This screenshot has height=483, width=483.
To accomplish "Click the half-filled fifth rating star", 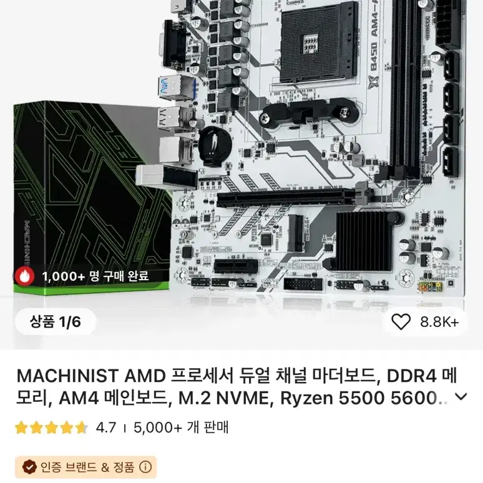I will 81,428.
